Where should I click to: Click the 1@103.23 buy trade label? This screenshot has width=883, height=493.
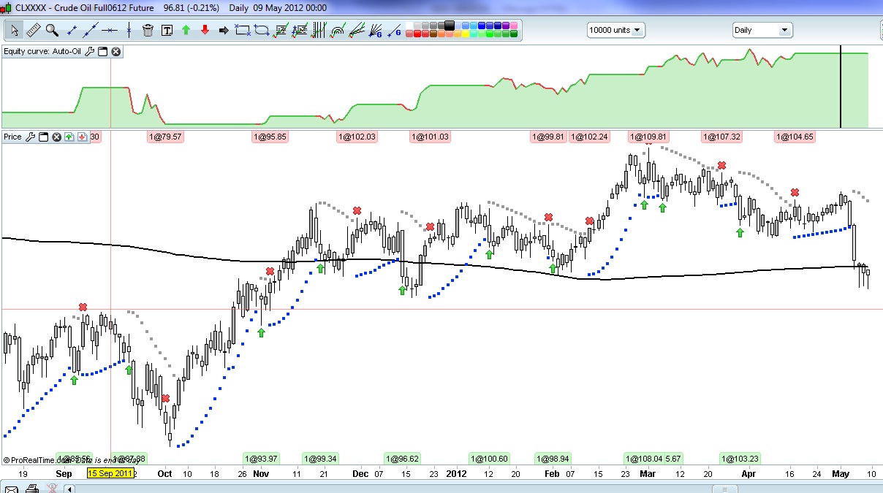tap(740, 459)
